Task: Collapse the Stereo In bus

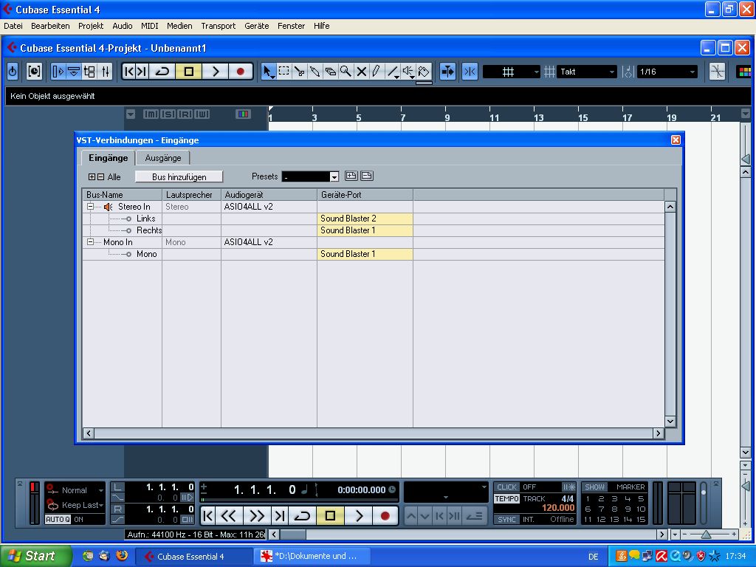Action: 90,207
